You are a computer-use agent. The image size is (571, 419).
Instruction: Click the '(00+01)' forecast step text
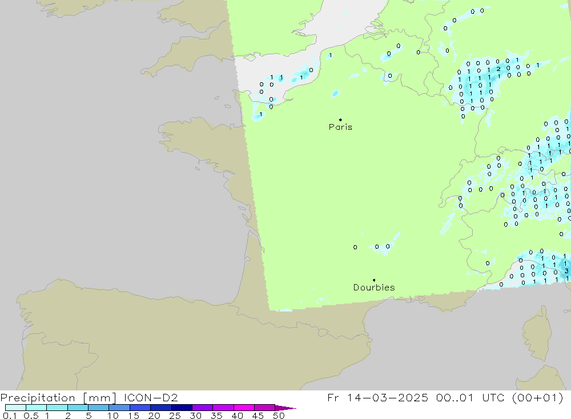pos(537,397)
